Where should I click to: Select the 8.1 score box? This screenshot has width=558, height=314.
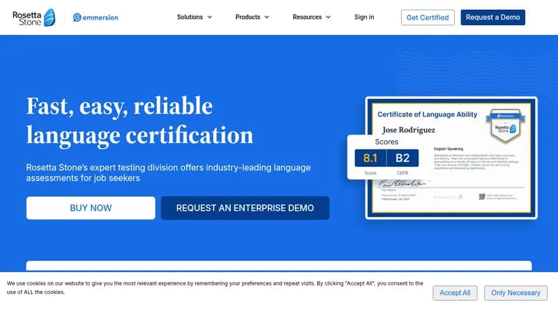(370, 158)
